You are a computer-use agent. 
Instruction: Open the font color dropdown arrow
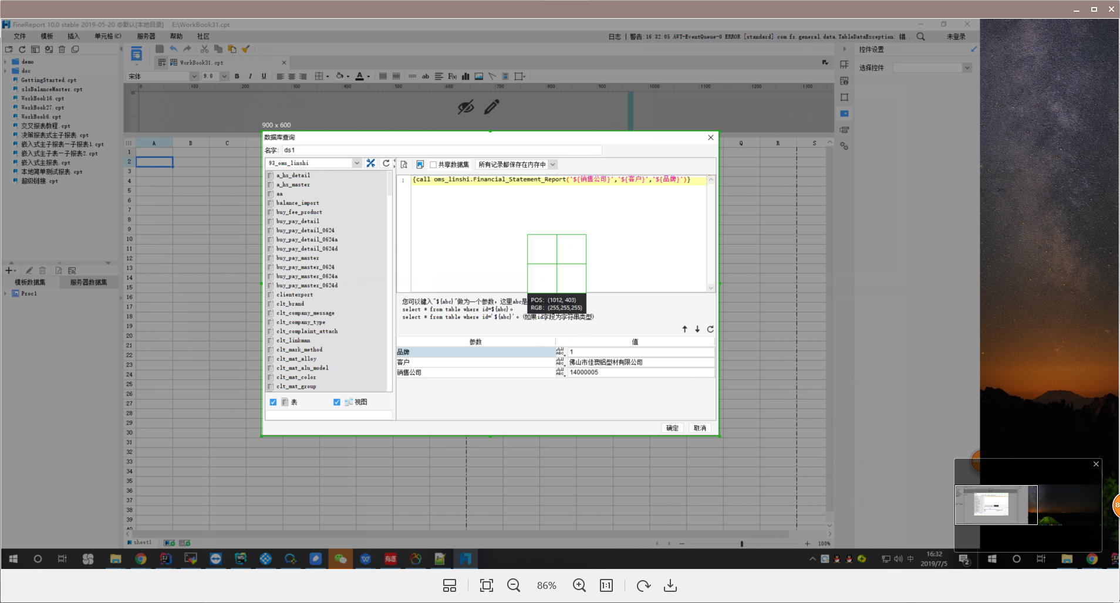pos(369,76)
